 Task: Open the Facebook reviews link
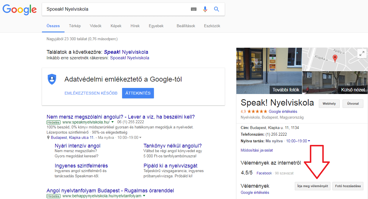pos(264,173)
